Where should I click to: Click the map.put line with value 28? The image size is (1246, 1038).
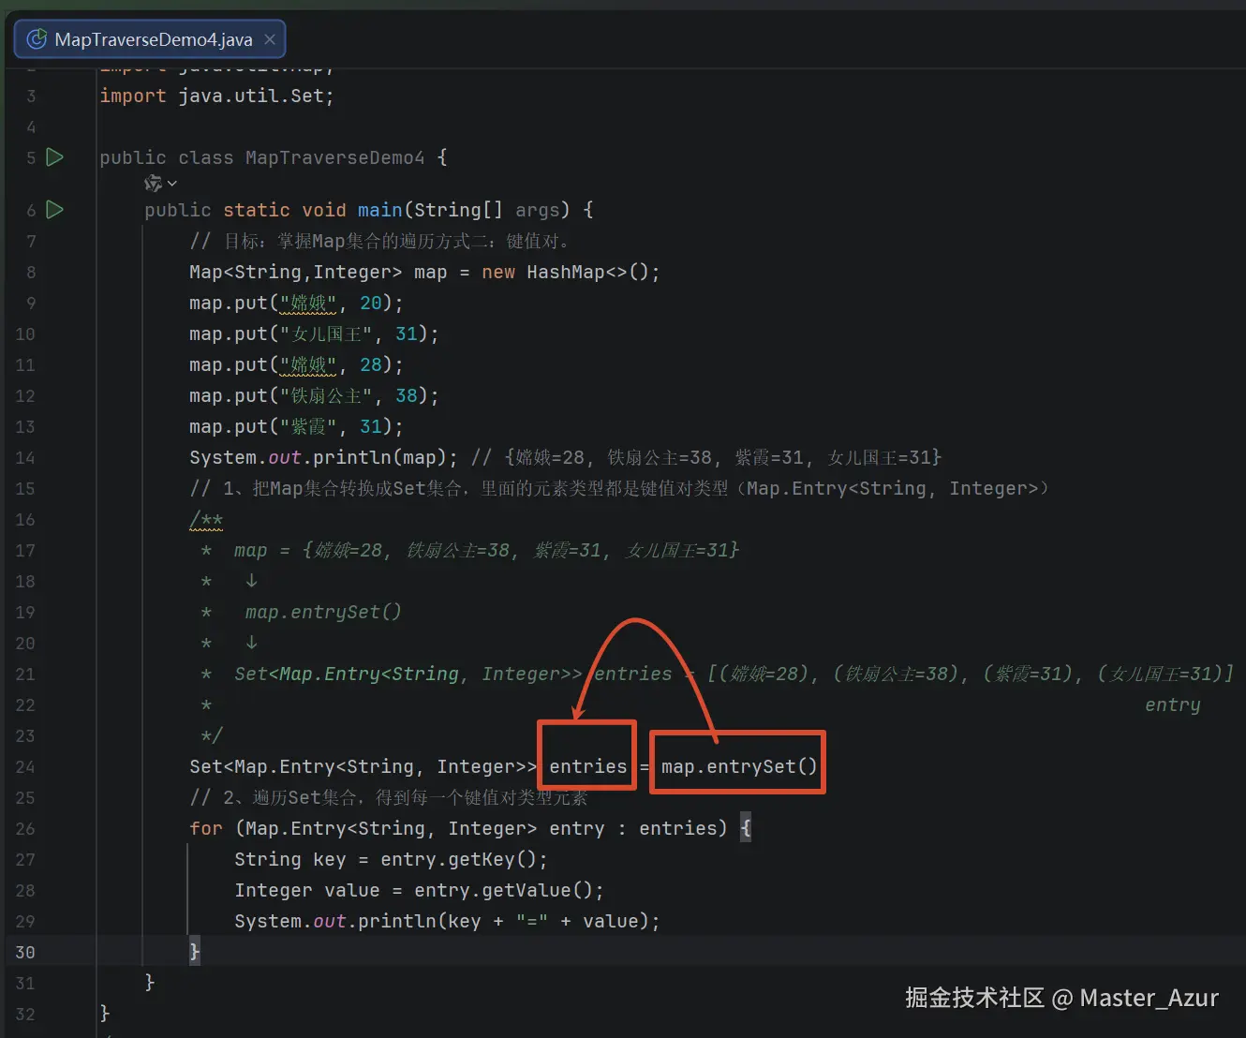[296, 364]
